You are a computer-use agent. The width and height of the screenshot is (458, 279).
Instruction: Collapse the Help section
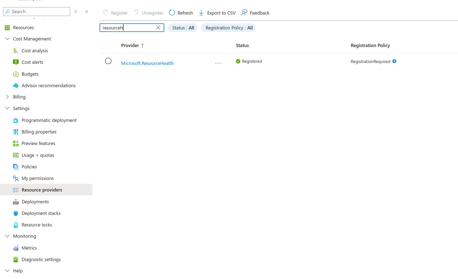(x=7, y=271)
